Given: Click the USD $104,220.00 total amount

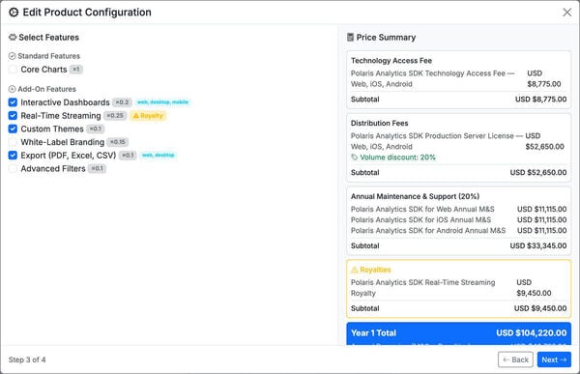Looking at the screenshot, I should coord(531,333).
